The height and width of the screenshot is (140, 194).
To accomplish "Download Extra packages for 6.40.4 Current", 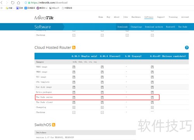I will pos(102,92).
